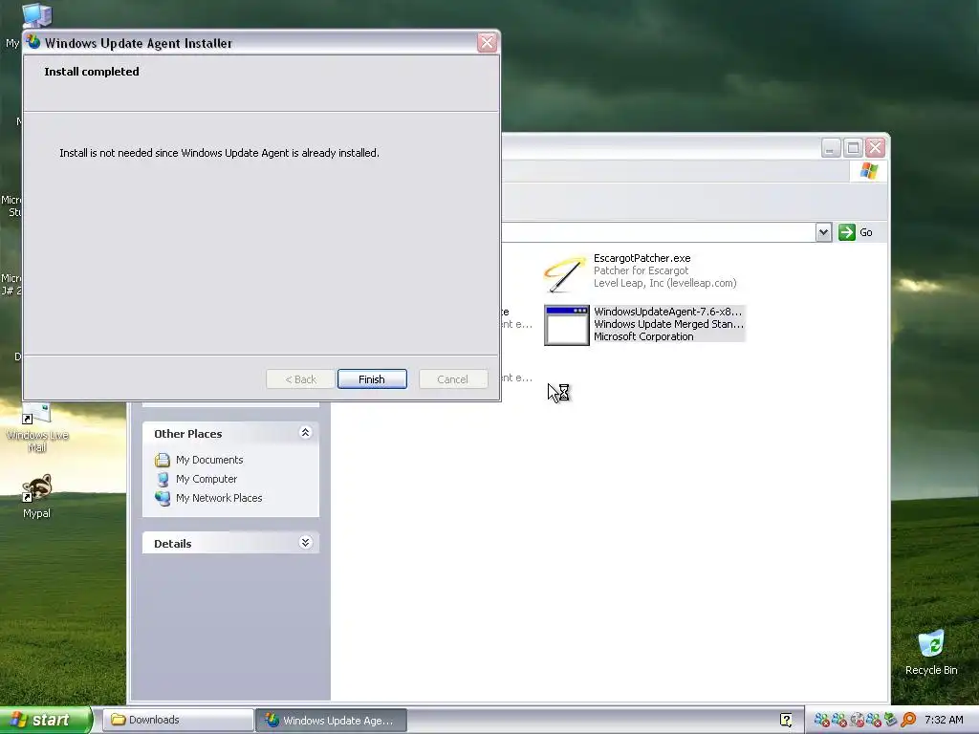Open the Windows Live Mail desktop shortcut

point(37,428)
